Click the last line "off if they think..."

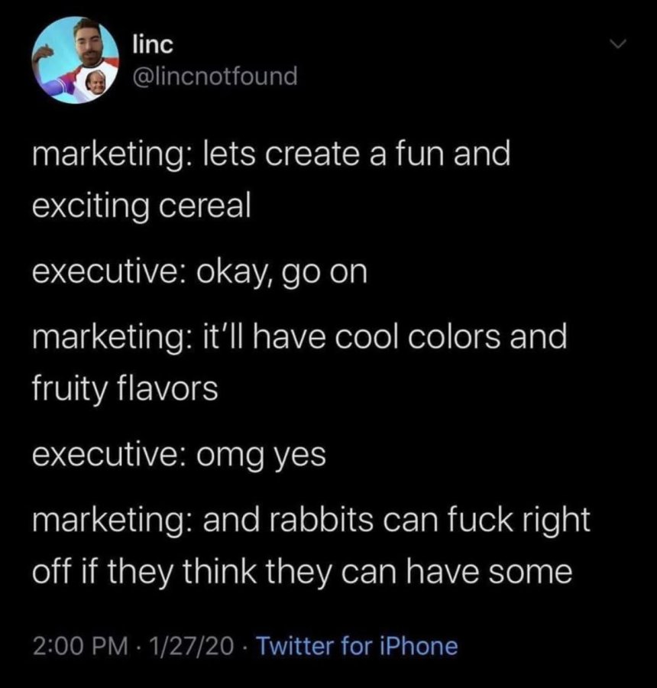(303, 572)
